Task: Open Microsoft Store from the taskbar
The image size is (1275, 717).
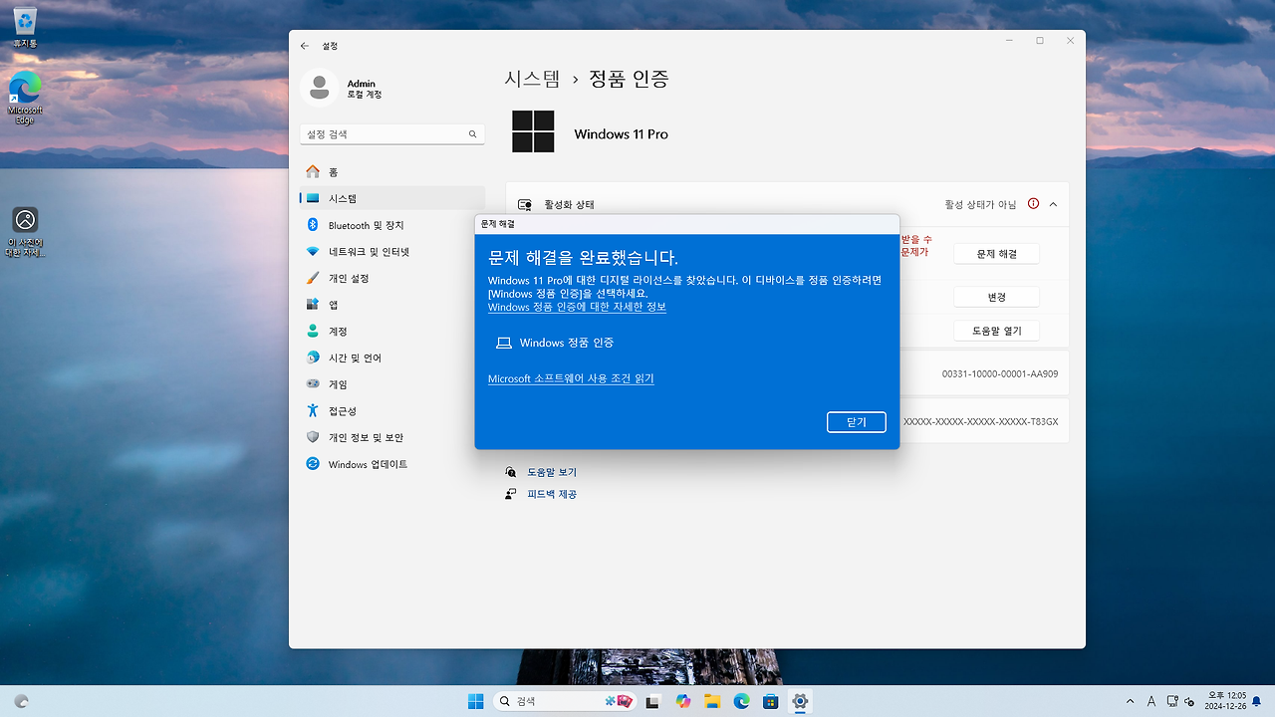Action: pyautogui.click(x=770, y=700)
